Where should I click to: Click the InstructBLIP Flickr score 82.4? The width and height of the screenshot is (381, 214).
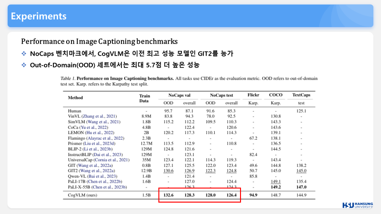(x=253, y=155)
